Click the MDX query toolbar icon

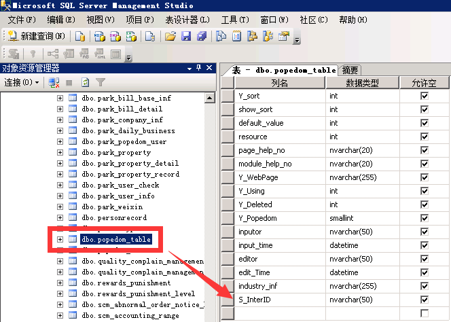click(98, 36)
